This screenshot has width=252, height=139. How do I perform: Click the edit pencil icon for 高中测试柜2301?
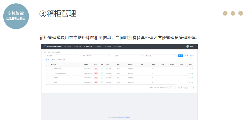point(190,69)
